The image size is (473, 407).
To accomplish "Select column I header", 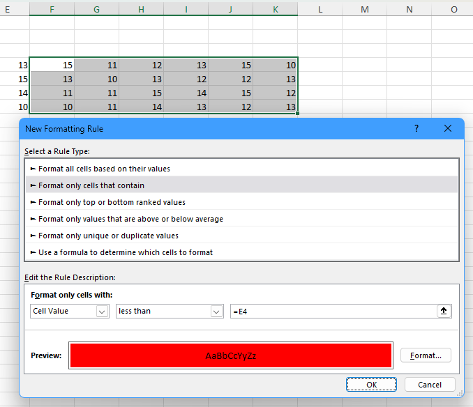I will point(186,9).
